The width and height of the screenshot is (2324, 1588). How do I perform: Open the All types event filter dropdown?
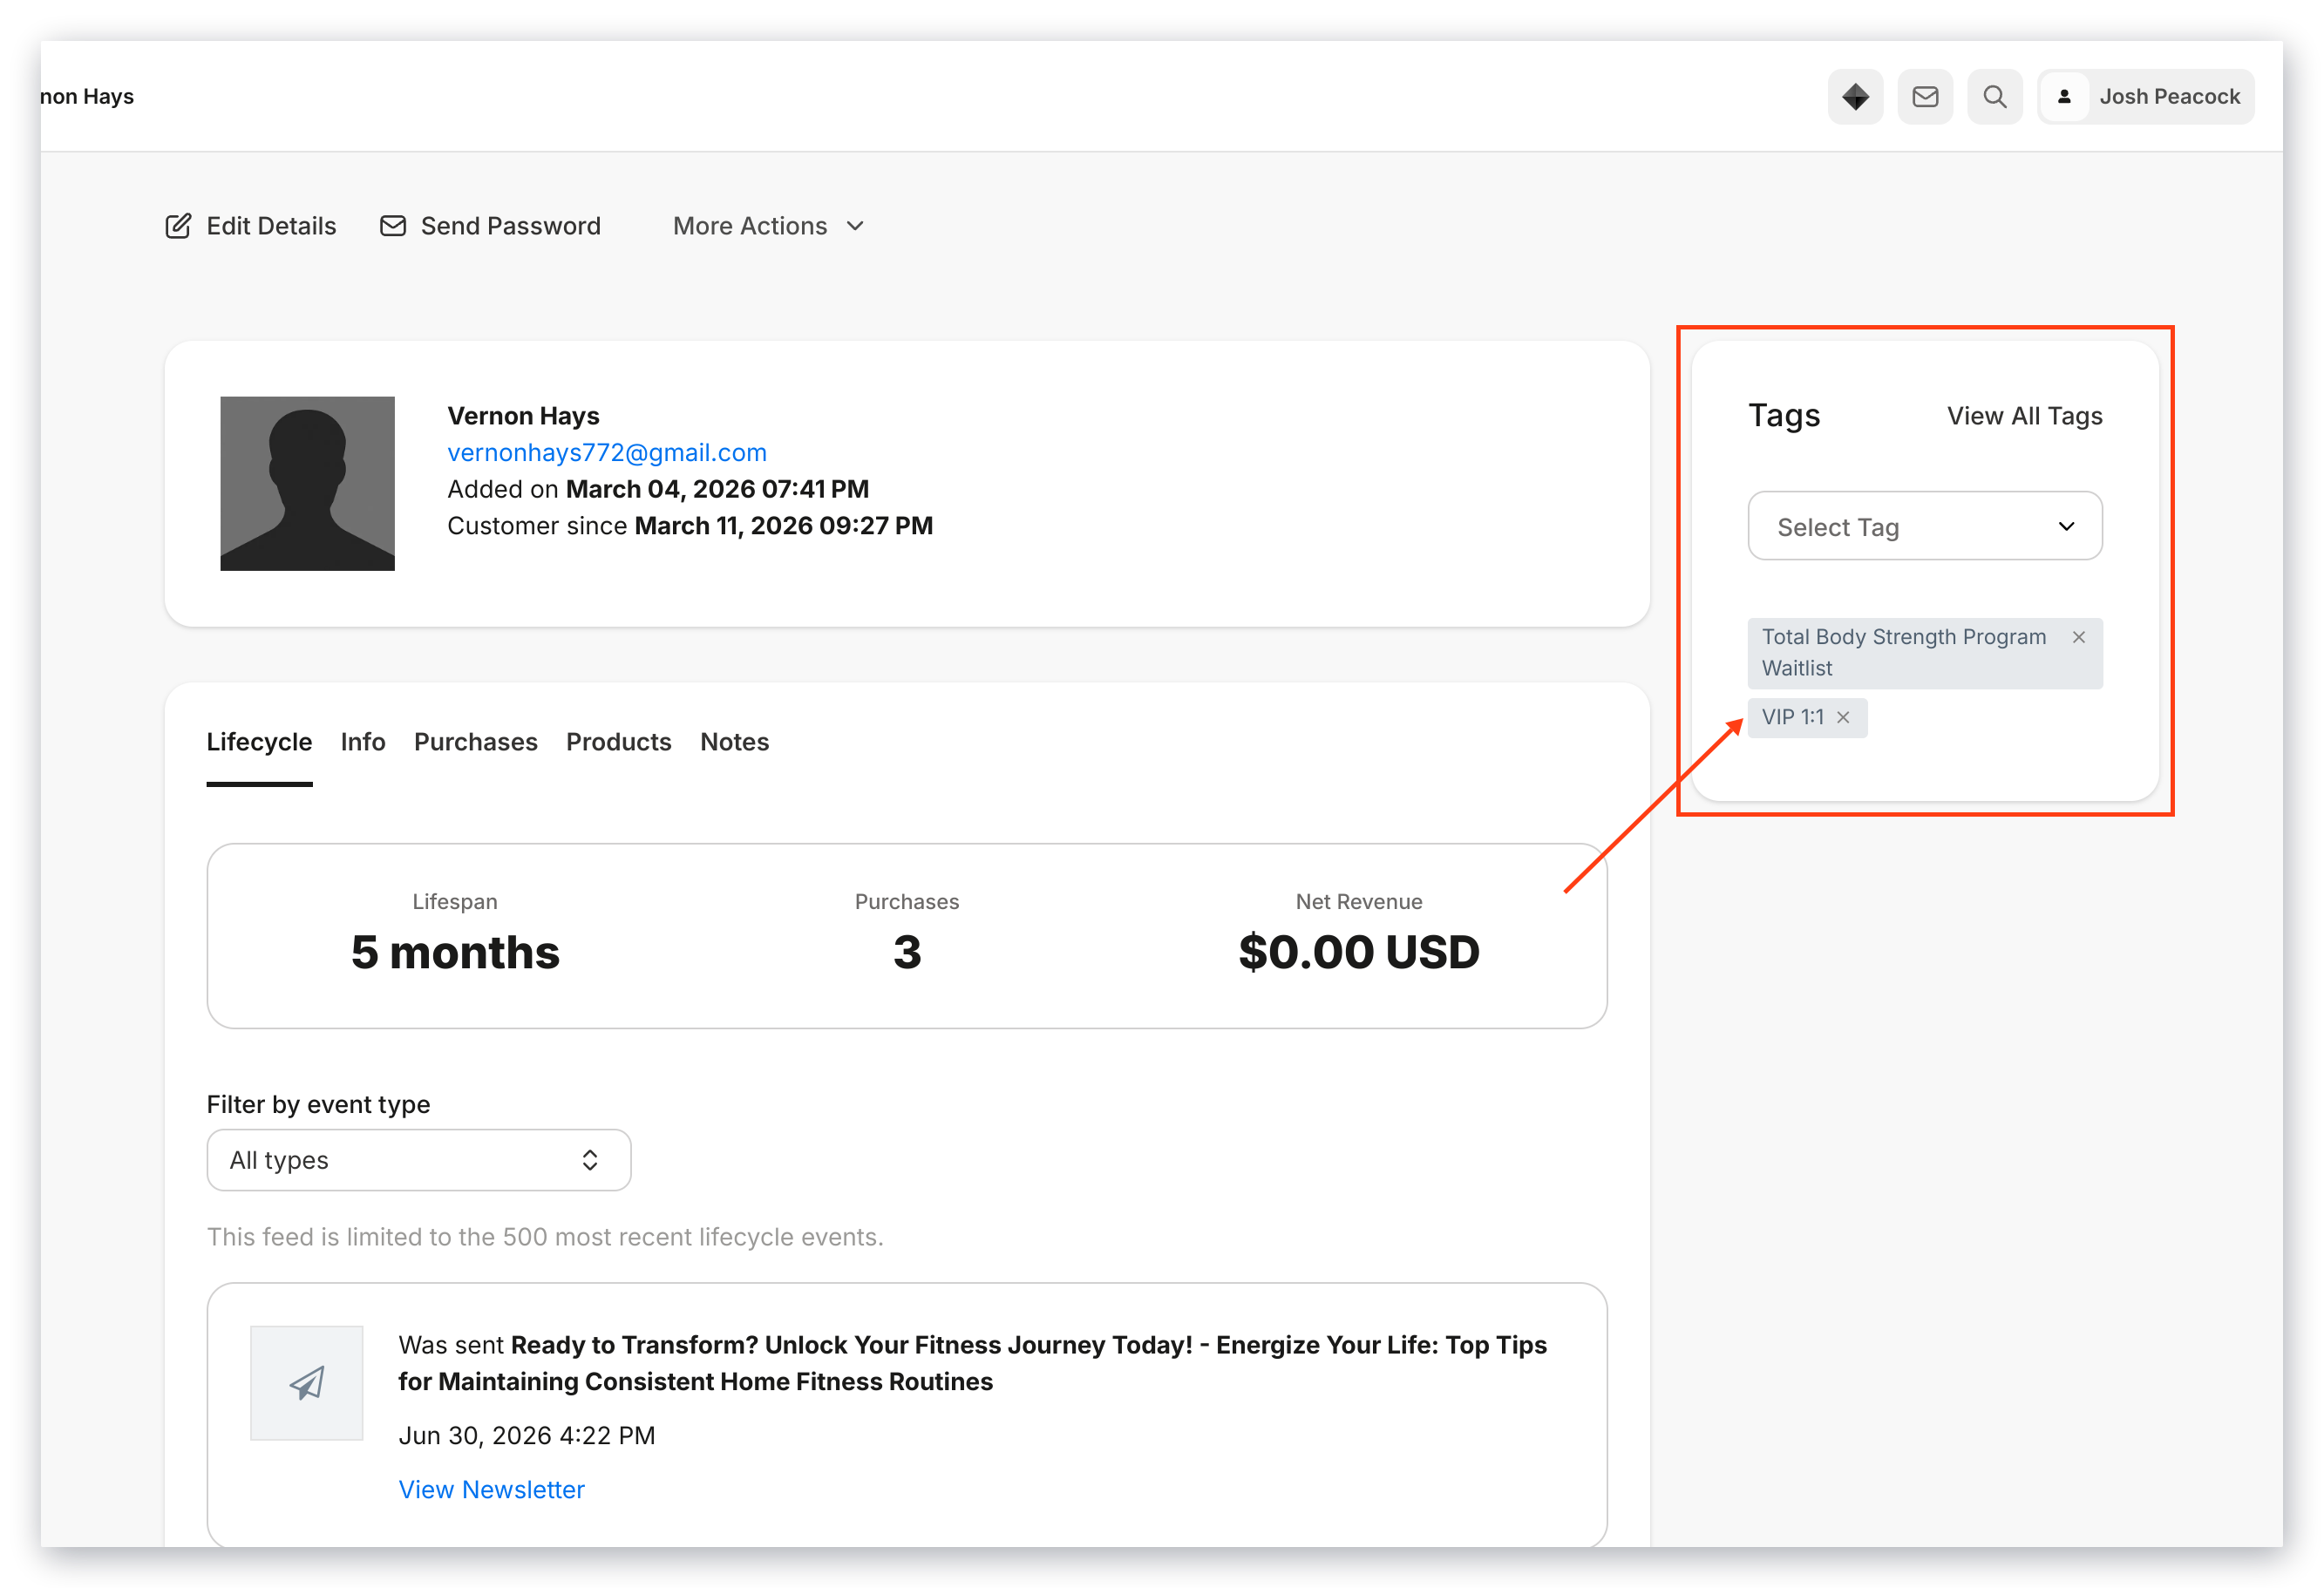(x=418, y=1160)
